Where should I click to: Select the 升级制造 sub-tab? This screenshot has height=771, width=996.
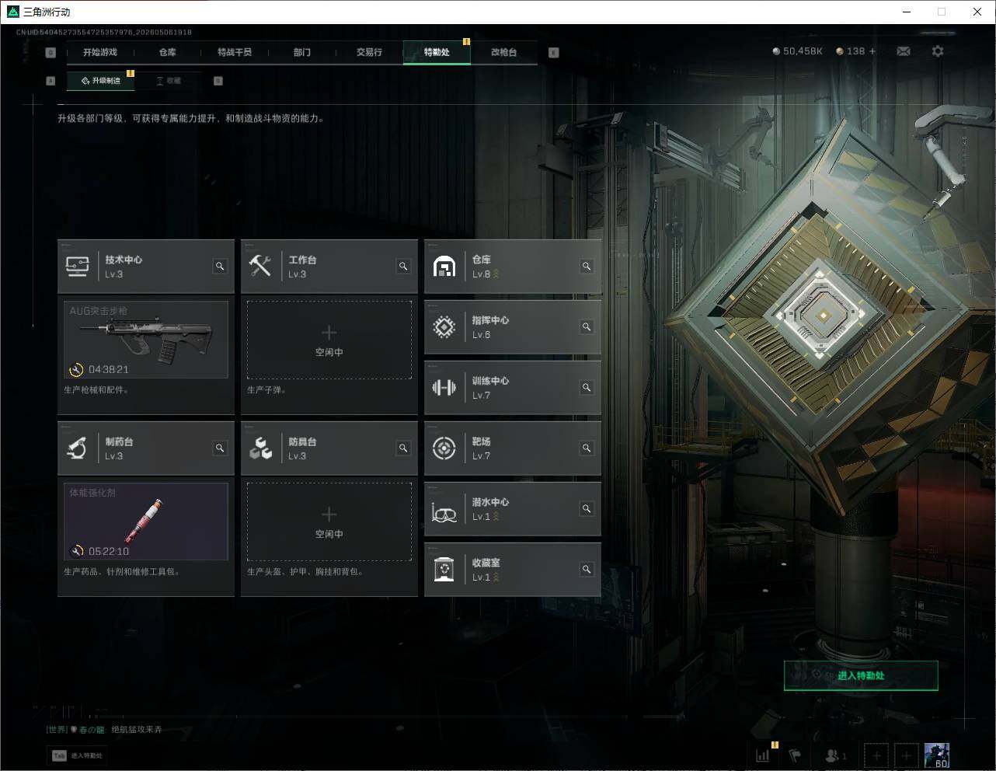pyautogui.click(x=101, y=81)
